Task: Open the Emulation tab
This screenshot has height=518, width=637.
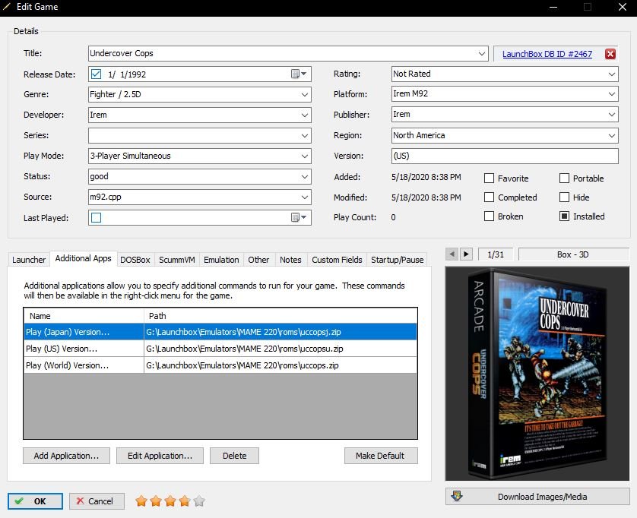Action: click(x=221, y=260)
